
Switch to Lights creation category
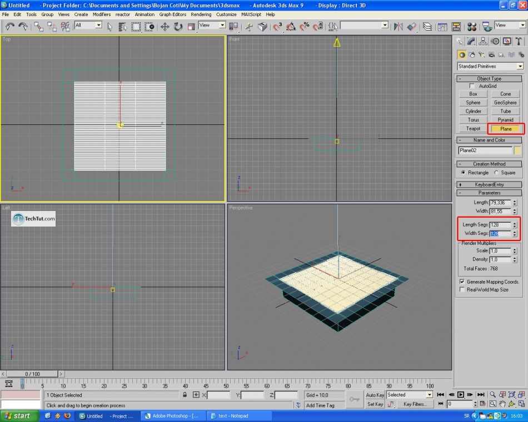point(481,54)
